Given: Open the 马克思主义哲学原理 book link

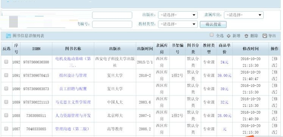Looking at the screenshot, I should tap(73, 102).
